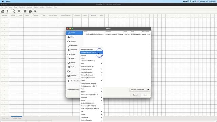Open the Analyze menu in PSPPIRE

(x=29, y=7)
